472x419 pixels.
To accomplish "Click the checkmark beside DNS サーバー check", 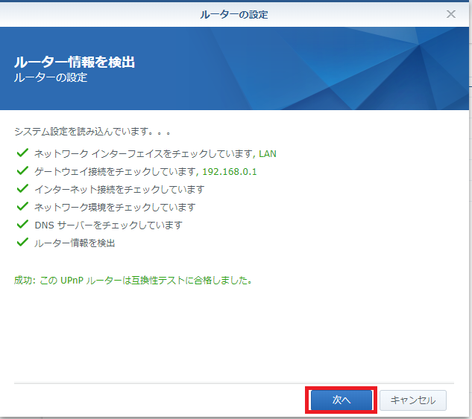I will (22, 224).
